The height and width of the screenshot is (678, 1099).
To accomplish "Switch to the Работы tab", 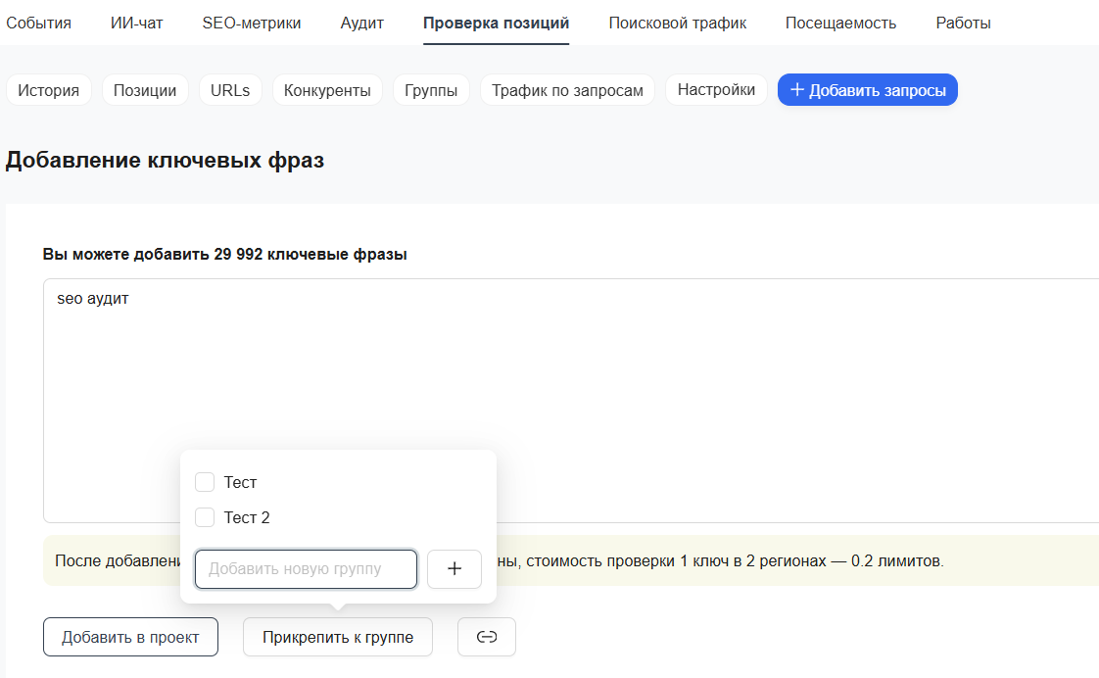I will [963, 23].
